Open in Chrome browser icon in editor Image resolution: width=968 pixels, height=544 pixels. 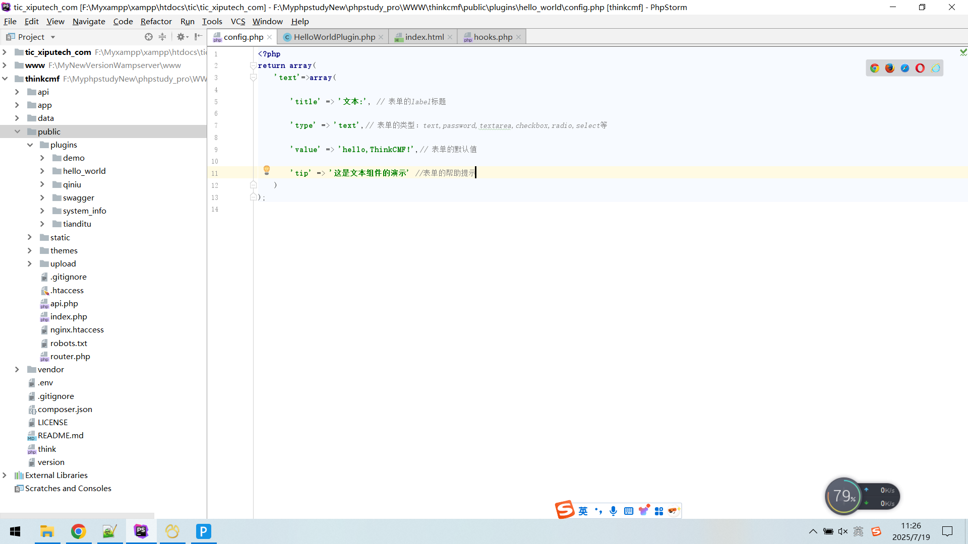pos(875,68)
